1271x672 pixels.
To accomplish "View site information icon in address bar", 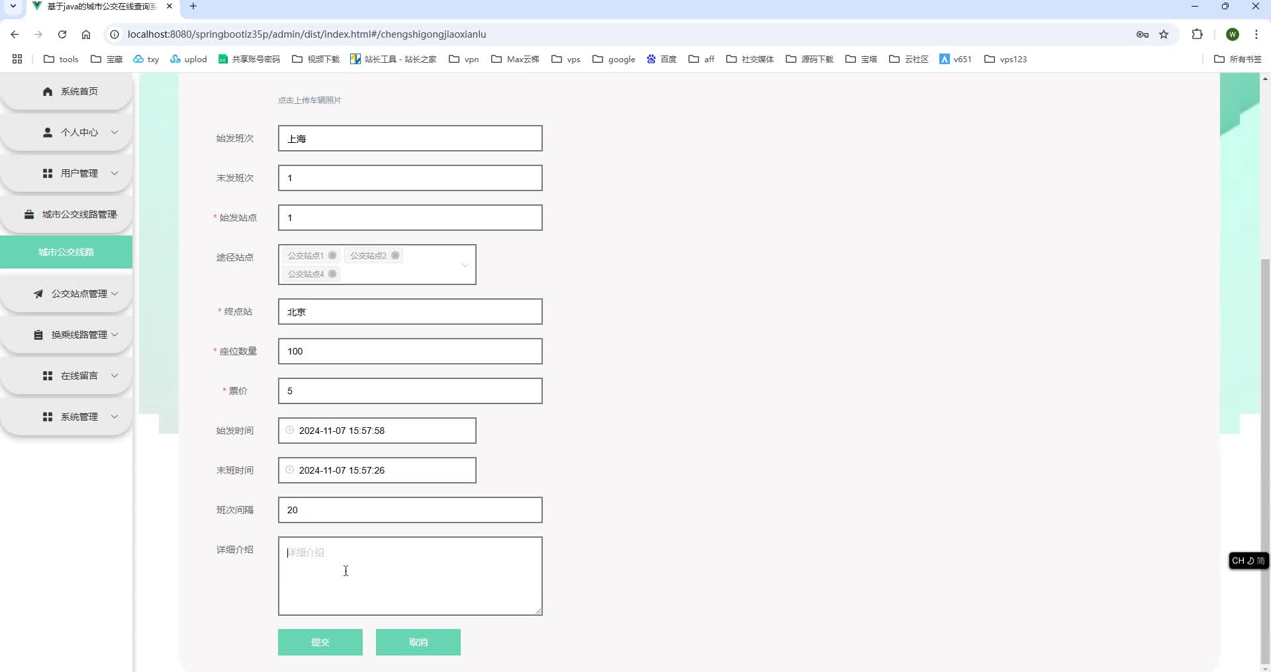I will pos(114,34).
